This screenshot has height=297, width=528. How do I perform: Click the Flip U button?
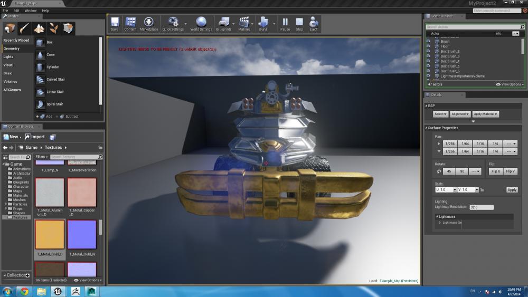pyautogui.click(x=495, y=171)
